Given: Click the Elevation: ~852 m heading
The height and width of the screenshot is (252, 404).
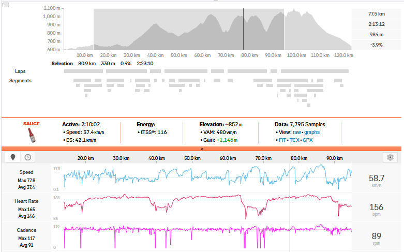Looking at the screenshot, I should click(221, 125).
